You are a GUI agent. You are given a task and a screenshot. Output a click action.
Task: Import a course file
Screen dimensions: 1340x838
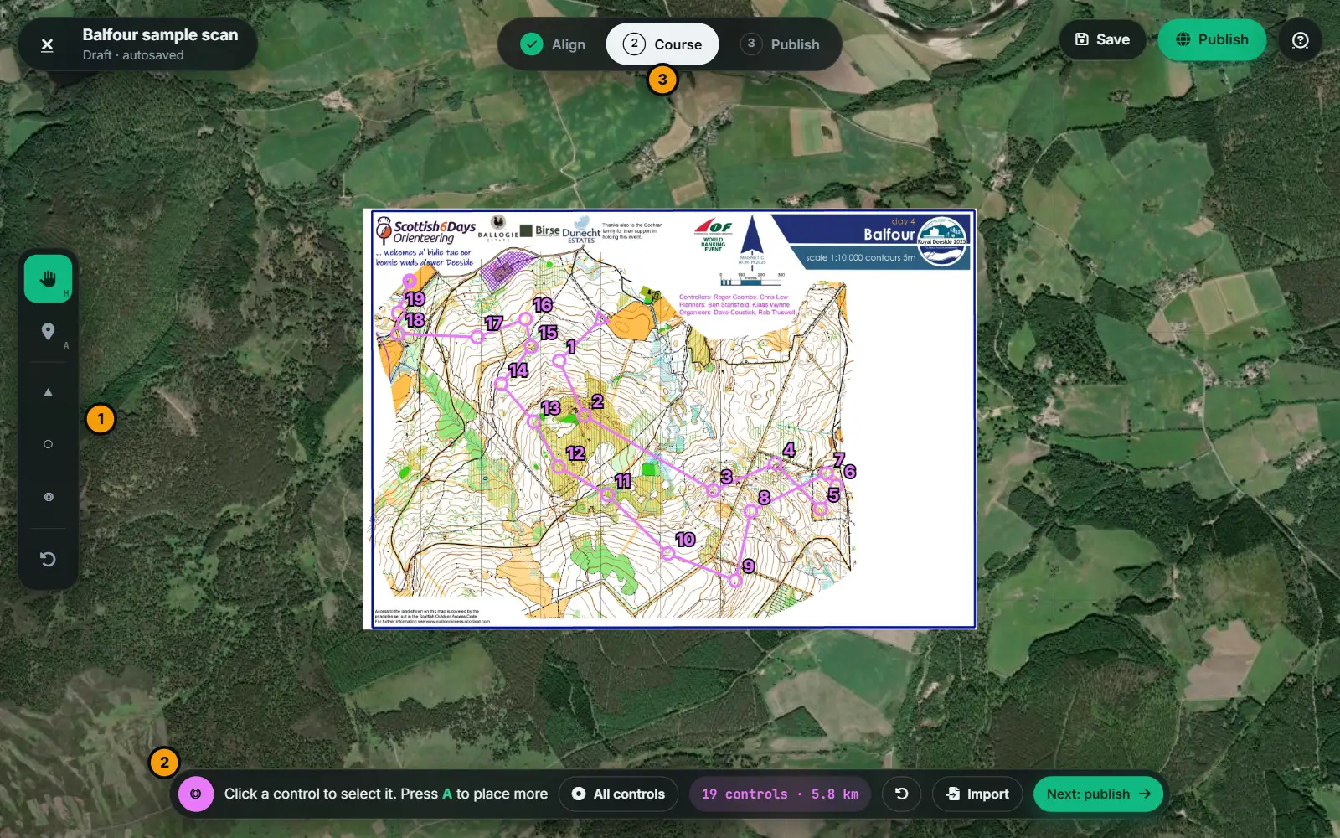(977, 794)
